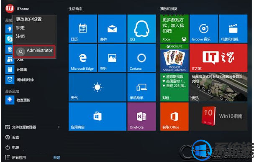Open the Mail tile (邮件)
This screenshot has height=162, width=254.
click(x=112, y=29)
